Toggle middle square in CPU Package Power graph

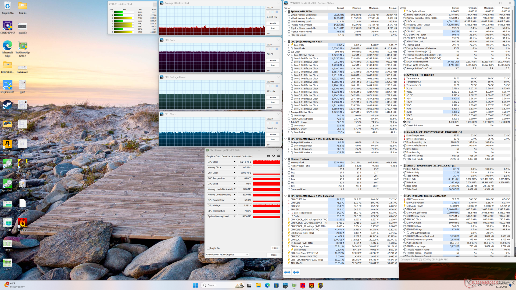[x=272, y=86]
